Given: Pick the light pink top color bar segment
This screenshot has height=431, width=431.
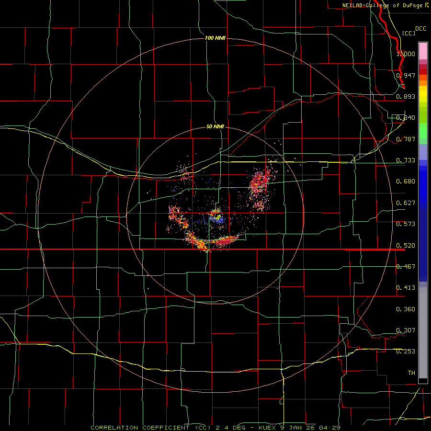Looking at the screenshot, I should point(423,51).
